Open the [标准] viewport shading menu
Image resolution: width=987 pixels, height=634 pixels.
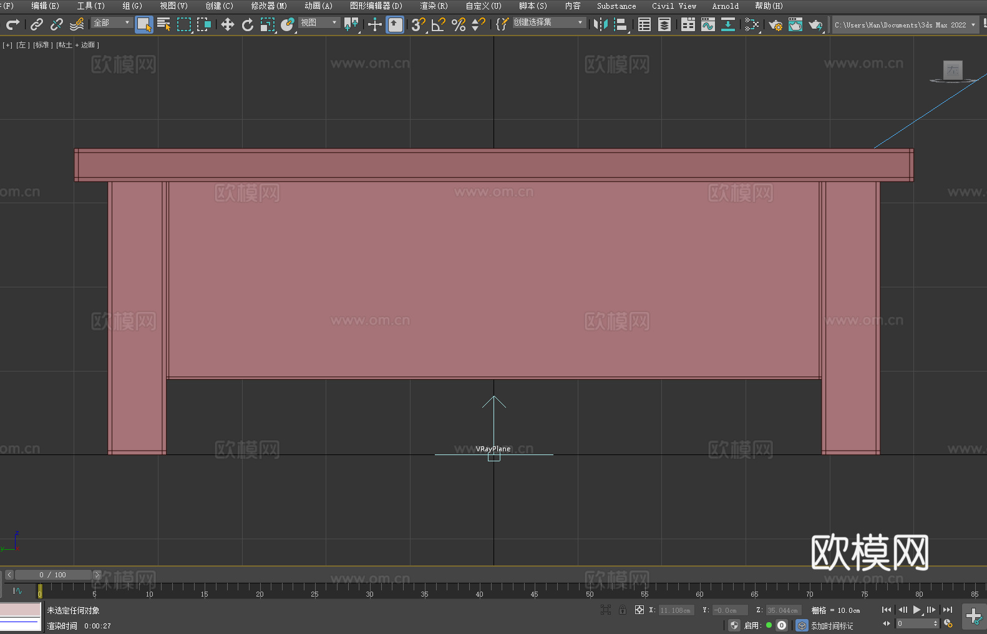click(x=43, y=45)
